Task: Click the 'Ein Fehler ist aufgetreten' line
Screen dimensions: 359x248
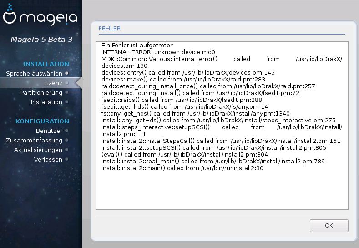Action: tap(137, 46)
